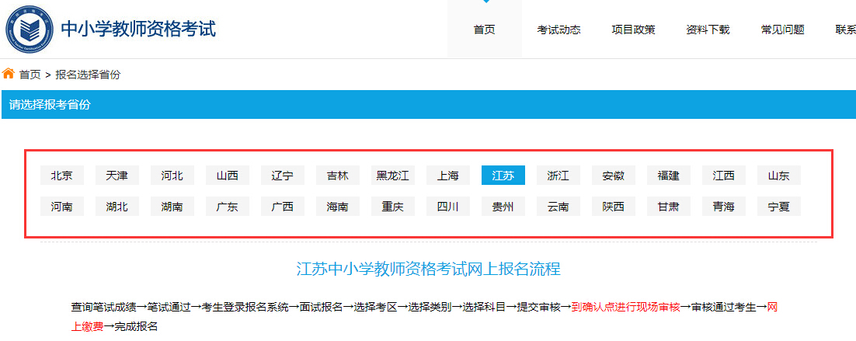Image resolution: width=856 pixels, height=341 pixels.
Task: Select the highlighted 江苏 province button
Action: 503,176
